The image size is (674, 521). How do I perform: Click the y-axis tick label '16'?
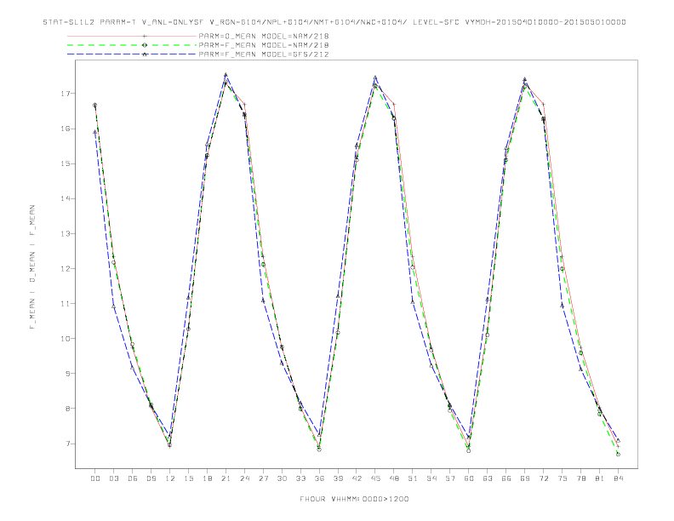pos(65,129)
